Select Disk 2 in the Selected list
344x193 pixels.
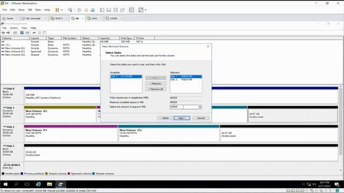[186, 80]
